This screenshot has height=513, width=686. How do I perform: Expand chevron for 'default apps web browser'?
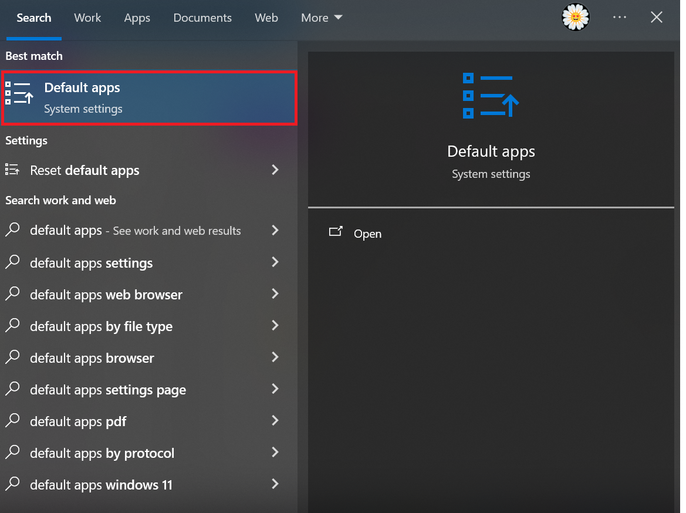[x=275, y=293]
